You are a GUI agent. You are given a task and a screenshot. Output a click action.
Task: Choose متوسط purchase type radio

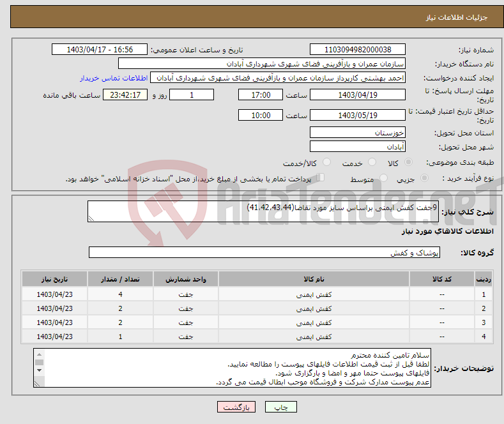383,178
